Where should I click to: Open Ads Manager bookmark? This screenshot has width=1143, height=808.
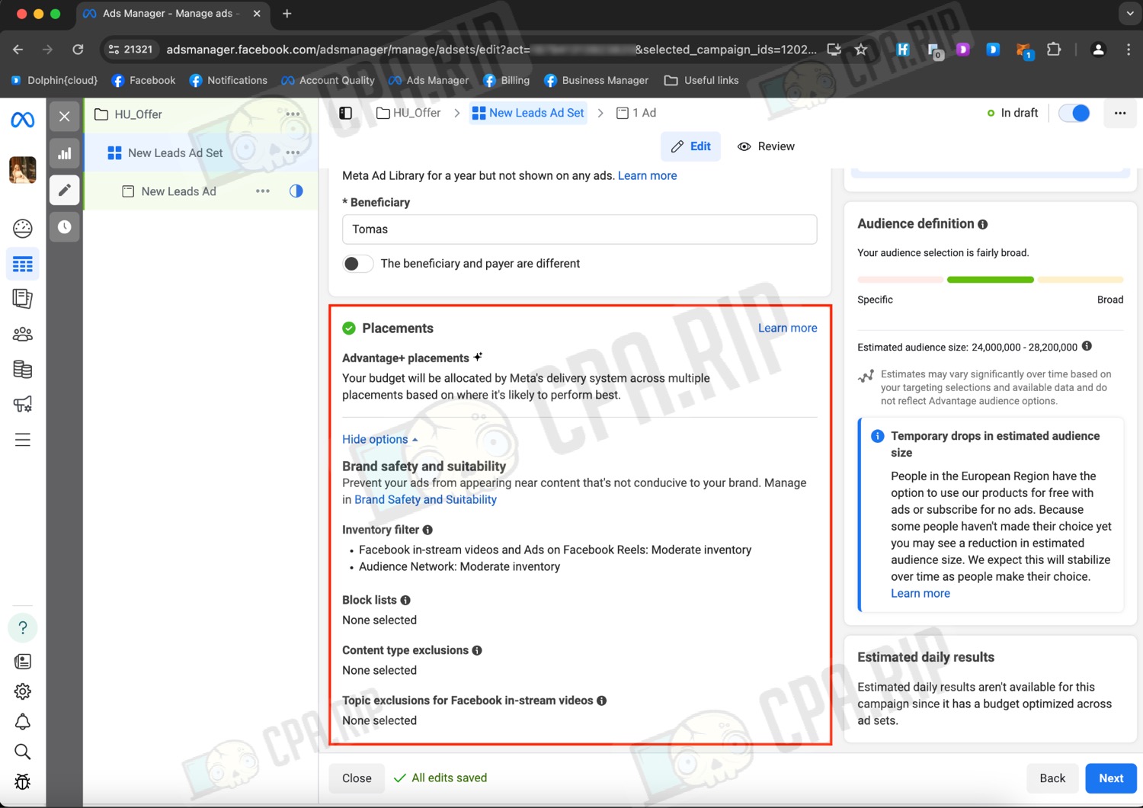click(x=429, y=80)
